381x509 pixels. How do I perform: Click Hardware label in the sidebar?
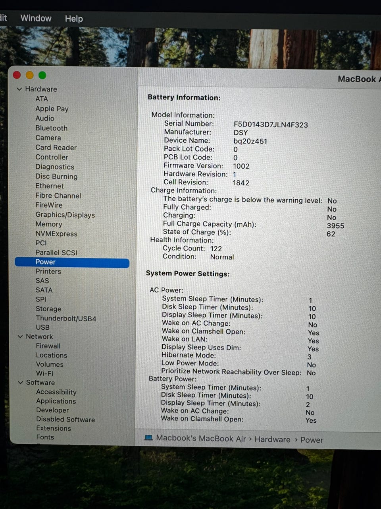[x=41, y=89]
